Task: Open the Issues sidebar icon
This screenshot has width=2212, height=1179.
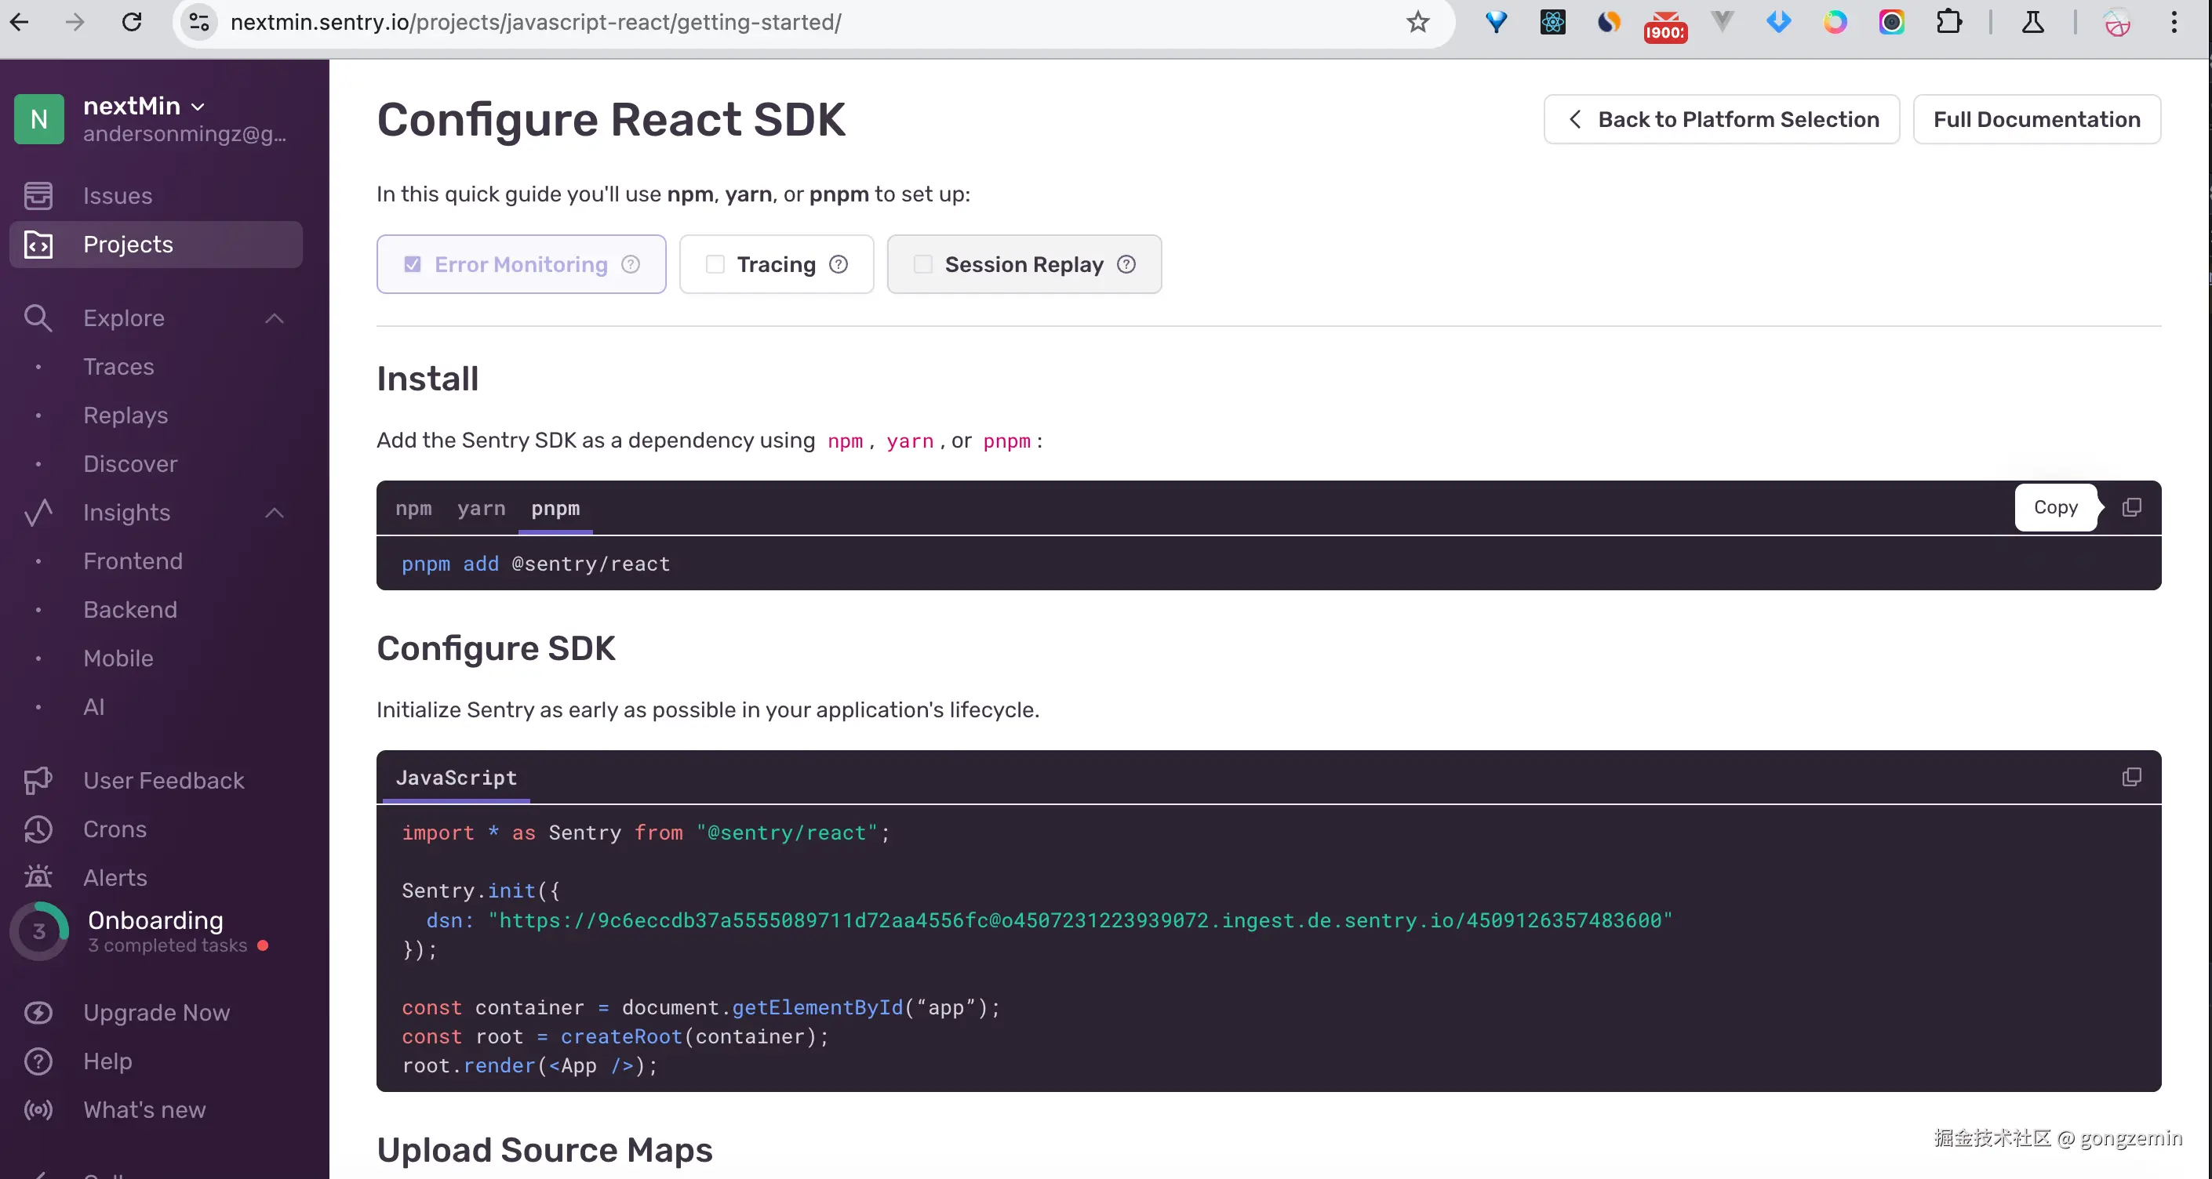Action: click(x=38, y=196)
